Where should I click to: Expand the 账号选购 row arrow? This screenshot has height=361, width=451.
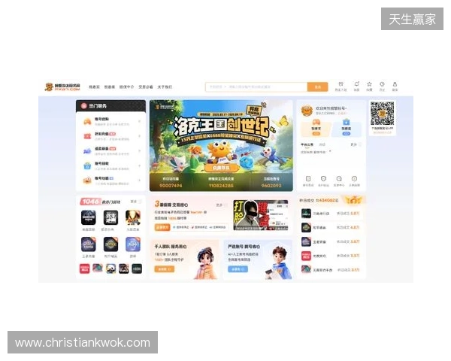[140, 122]
